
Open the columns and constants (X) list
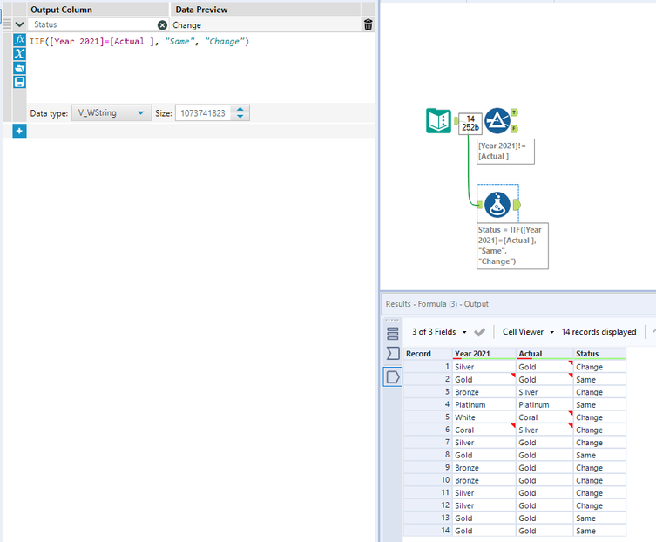19,54
